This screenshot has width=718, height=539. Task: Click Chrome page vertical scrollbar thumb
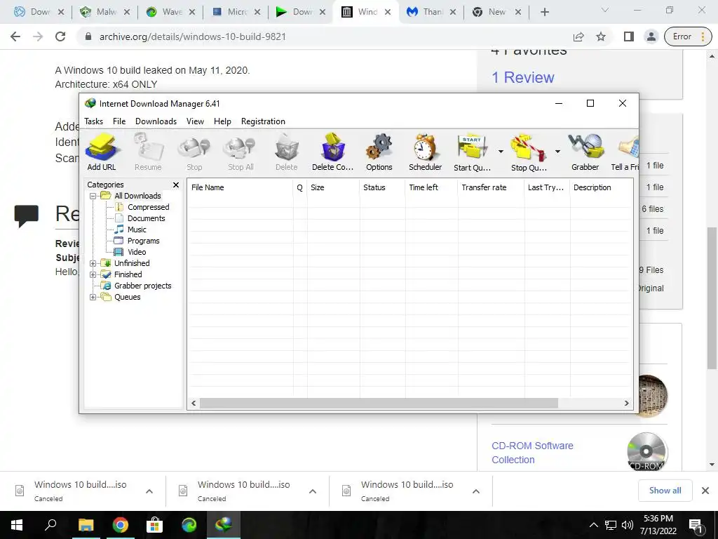click(x=712, y=298)
